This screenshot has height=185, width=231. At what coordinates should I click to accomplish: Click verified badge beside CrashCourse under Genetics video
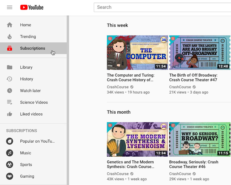point(132,174)
